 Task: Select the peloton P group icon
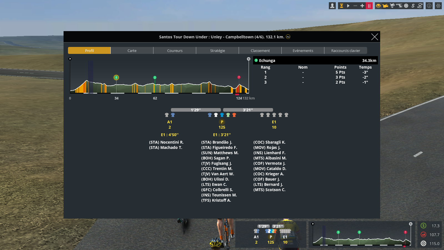pos(222,122)
